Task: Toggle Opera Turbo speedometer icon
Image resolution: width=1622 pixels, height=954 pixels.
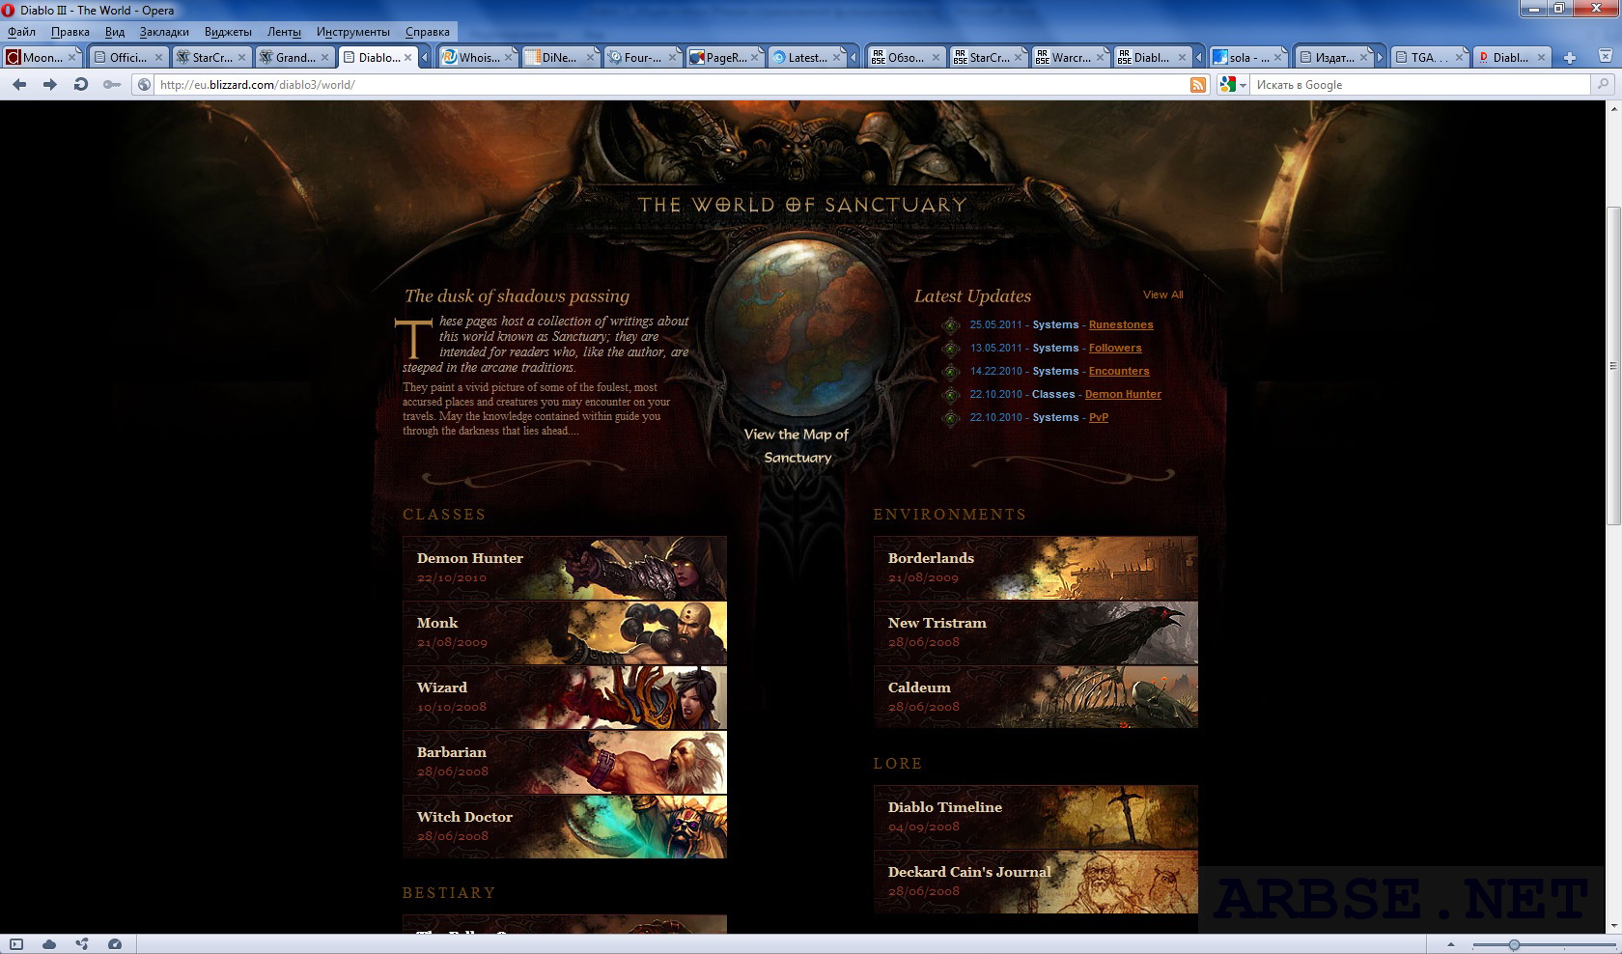Action: coord(115,944)
